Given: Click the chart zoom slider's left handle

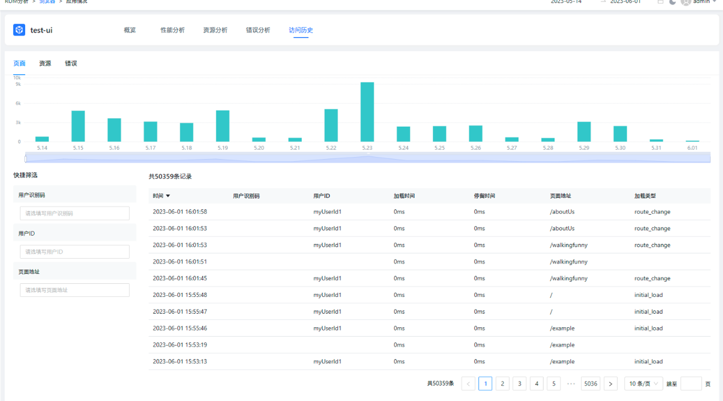Looking at the screenshot, I should 26,159.
